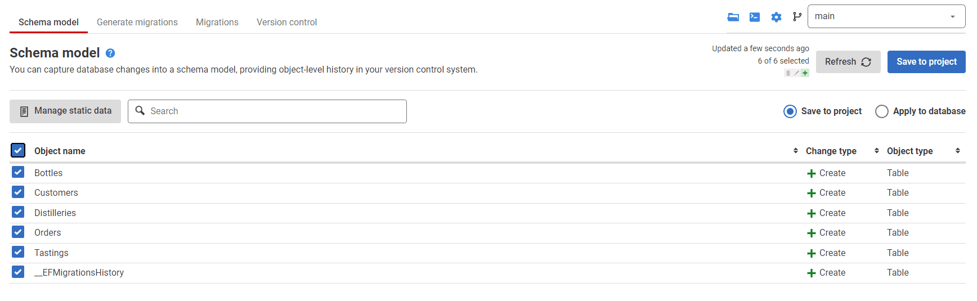Sort by Change type column
The image size is (977, 301).
click(831, 151)
